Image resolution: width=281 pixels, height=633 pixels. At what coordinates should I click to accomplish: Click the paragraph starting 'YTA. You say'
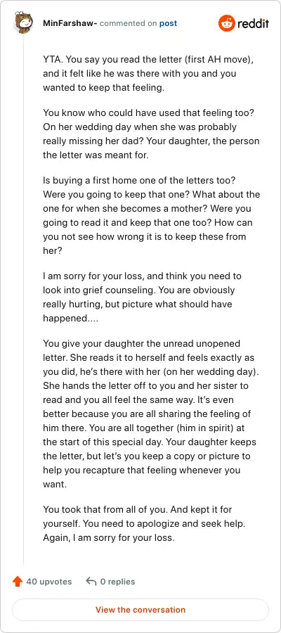[x=149, y=74]
